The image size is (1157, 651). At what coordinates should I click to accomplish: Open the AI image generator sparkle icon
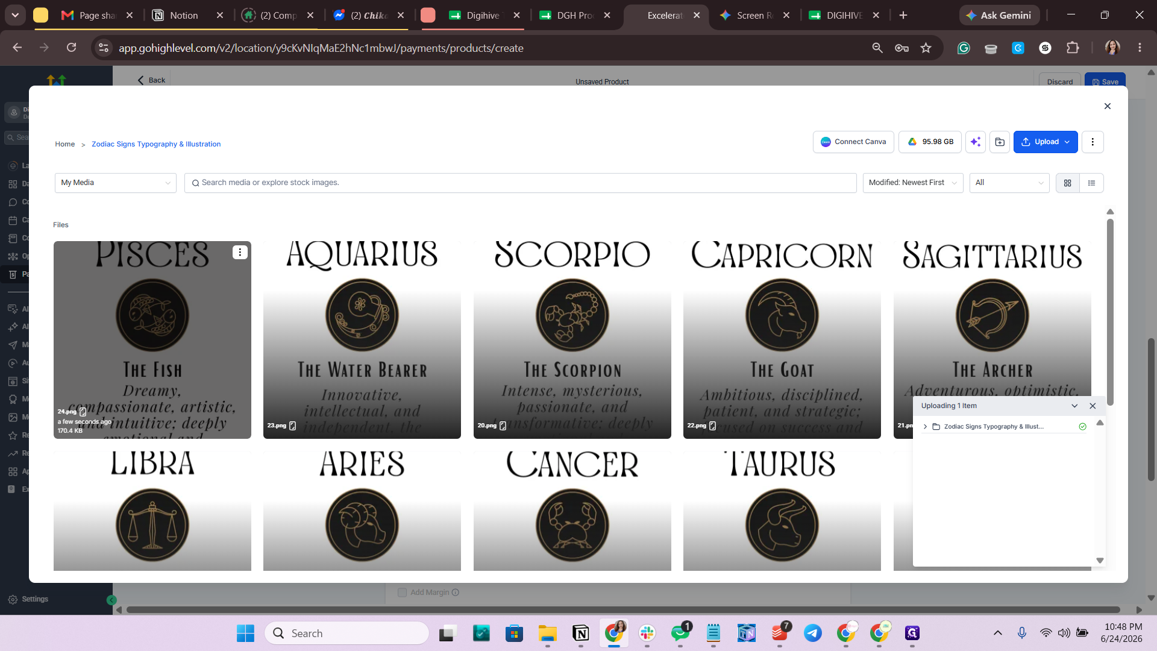click(975, 142)
